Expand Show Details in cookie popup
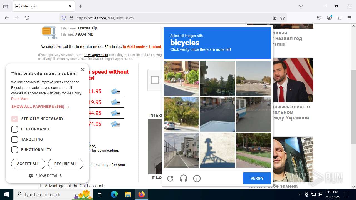 pos(45,176)
